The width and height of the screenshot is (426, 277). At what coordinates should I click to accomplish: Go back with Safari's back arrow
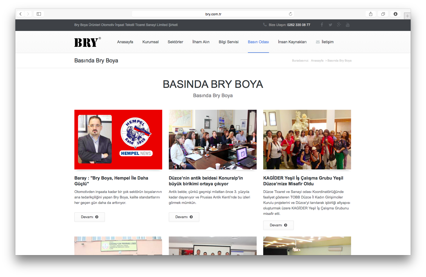click(21, 14)
